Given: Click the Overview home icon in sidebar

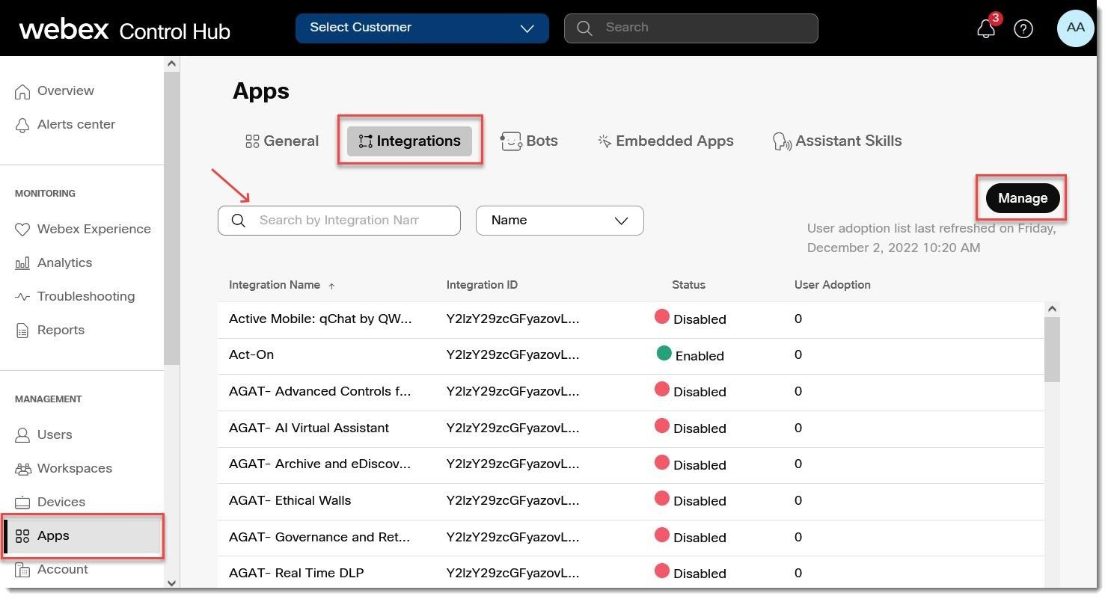Looking at the screenshot, I should (22, 91).
